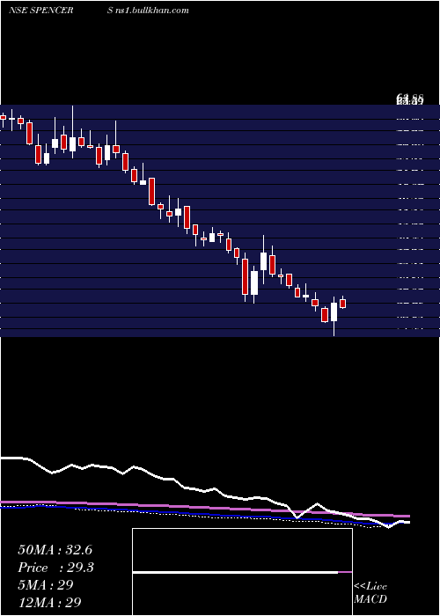
Task: Click the 12MA : 29 label
Action: (x=49, y=602)
